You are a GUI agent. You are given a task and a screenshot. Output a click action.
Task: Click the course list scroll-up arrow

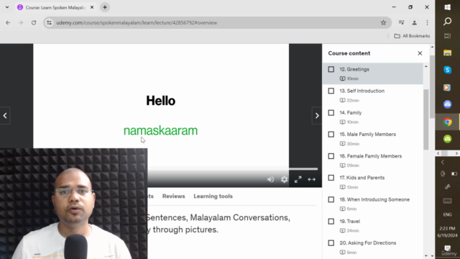point(426,67)
